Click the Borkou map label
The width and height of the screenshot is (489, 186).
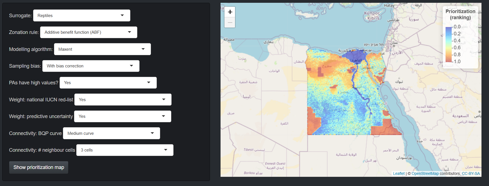(x=249, y=173)
